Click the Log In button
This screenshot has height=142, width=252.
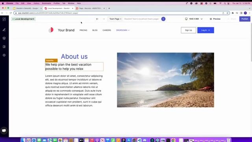[206, 30]
